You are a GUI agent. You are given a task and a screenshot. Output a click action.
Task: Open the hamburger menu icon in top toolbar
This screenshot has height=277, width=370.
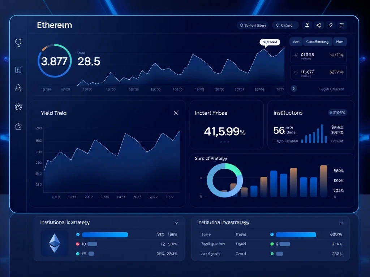click(x=342, y=25)
